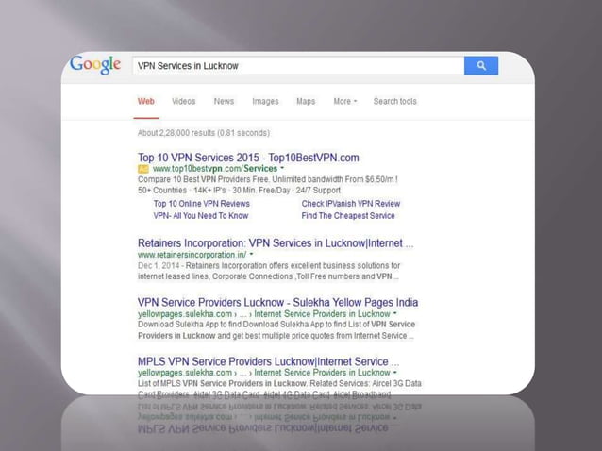Viewport: 602px width, 451px height.
Task: Open dropdown arrow beside retainersincorporation.in URL
Action: (x=252, y=254)
